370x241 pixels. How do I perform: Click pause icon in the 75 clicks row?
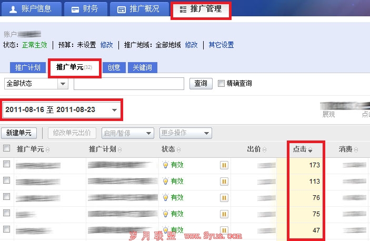[x=224, y=214]
